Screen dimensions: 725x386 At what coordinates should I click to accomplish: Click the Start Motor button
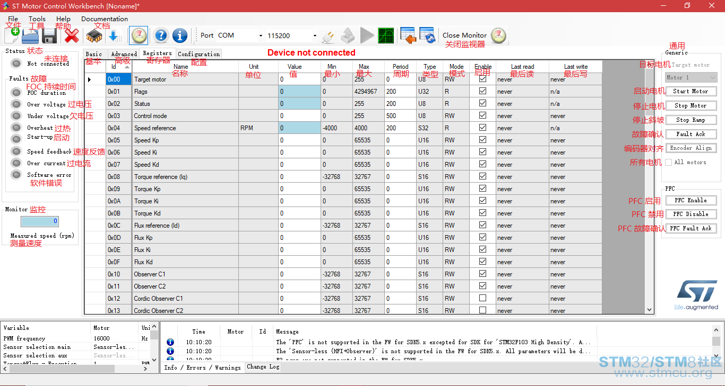691,91
